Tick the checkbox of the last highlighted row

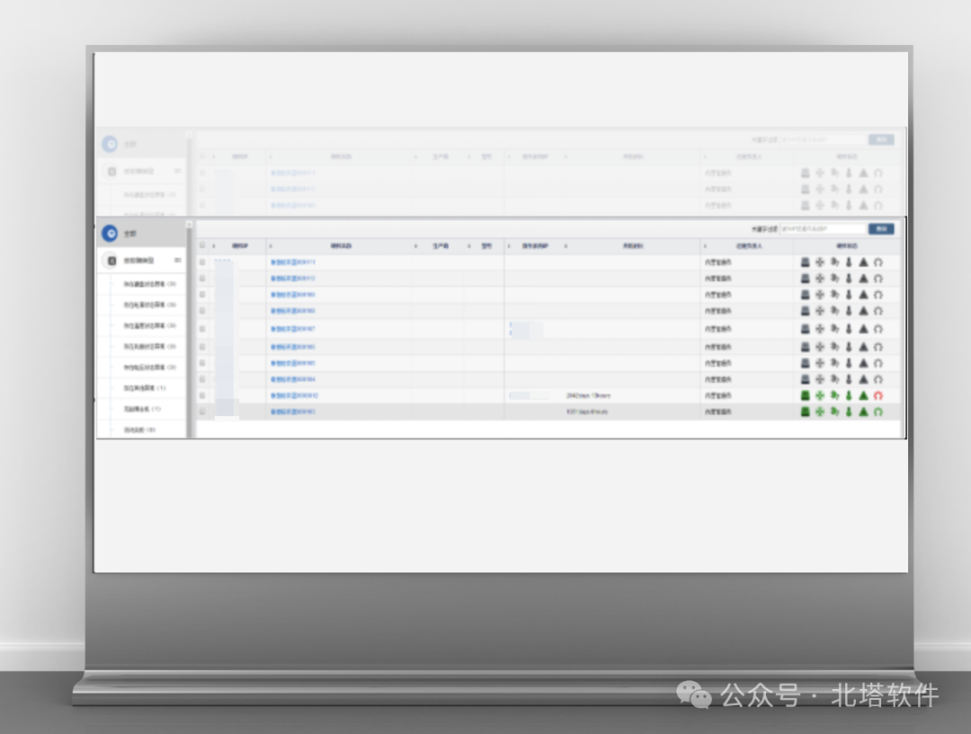202,411
